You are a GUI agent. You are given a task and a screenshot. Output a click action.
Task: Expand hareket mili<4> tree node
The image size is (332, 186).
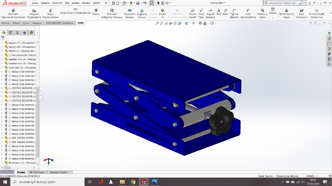[x=2, y=59]
